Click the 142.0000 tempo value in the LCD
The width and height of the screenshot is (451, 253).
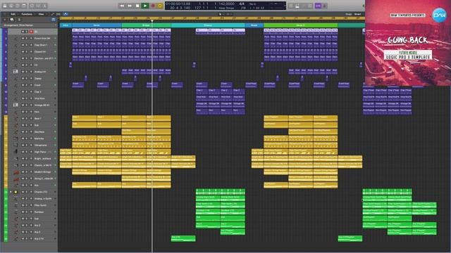(x=226, y=4)
